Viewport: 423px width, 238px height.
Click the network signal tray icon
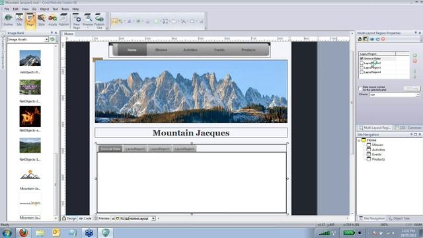coord(324,233)
